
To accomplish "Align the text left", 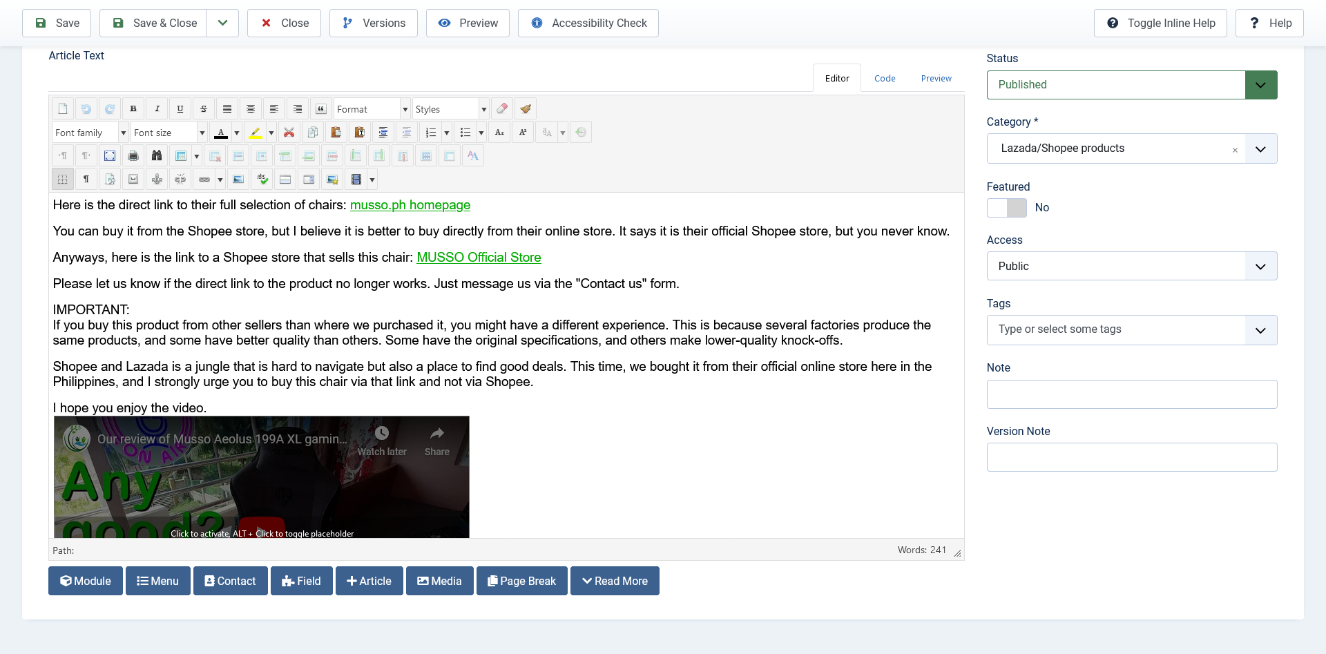I will pos(274,109).
